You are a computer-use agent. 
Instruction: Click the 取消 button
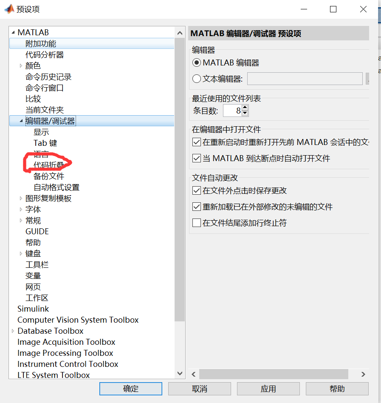tap(200, 389)
